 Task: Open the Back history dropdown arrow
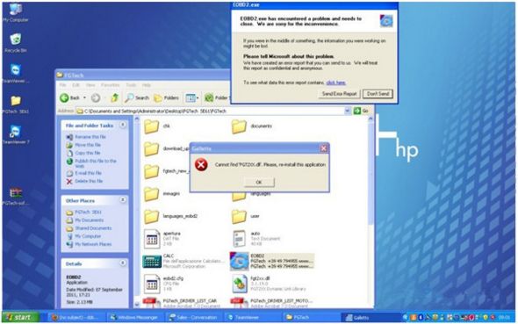84,97
